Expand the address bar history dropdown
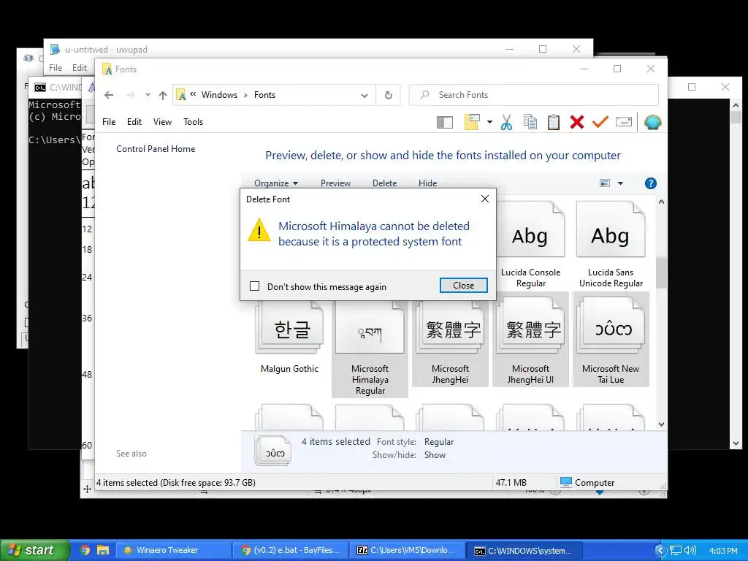This screenshot has height=561, width=748. (365, 96)
